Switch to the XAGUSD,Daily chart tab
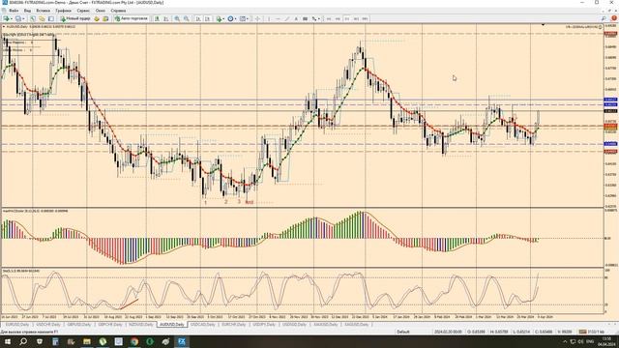The width and height of the screenshot is (619, 348). pyautogui.click(x=357, y=325)
